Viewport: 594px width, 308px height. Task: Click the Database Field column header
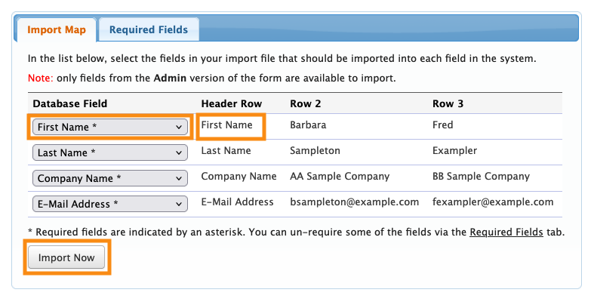click(x=70, y=103)
